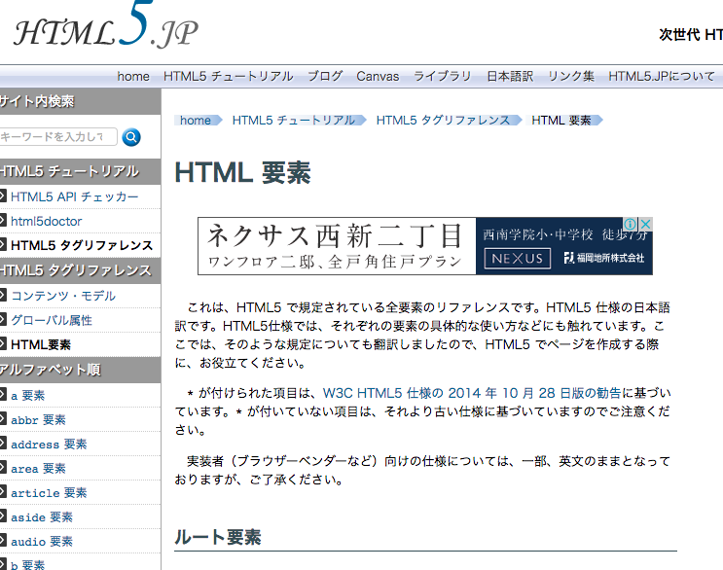Image resolution: width=723 pixels, height=570 pixels.
Task: Open W3C HTML5 仕様 2014 recommendation link
Action: [472, 393]
